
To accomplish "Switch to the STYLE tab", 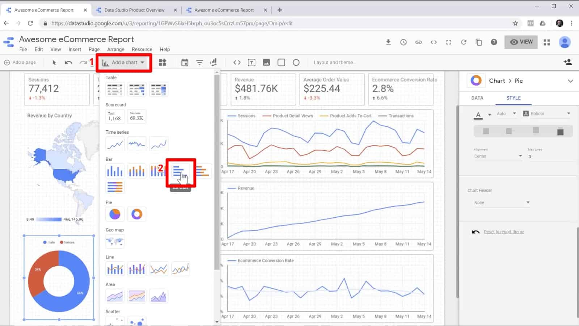I will pos(514,98).
